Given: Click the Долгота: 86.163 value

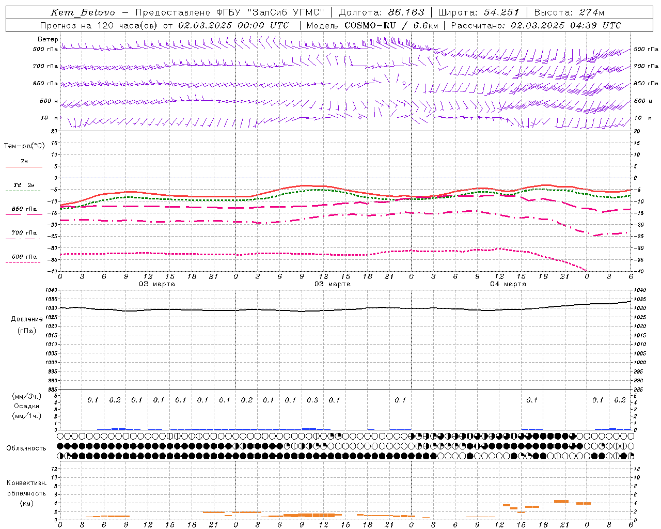Looking at the screenshot, I should (382, 12).
